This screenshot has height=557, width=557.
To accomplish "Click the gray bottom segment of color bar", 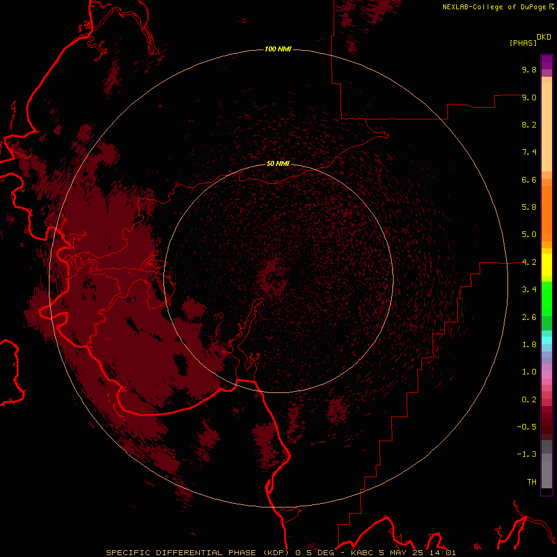I will coord(546,474).
